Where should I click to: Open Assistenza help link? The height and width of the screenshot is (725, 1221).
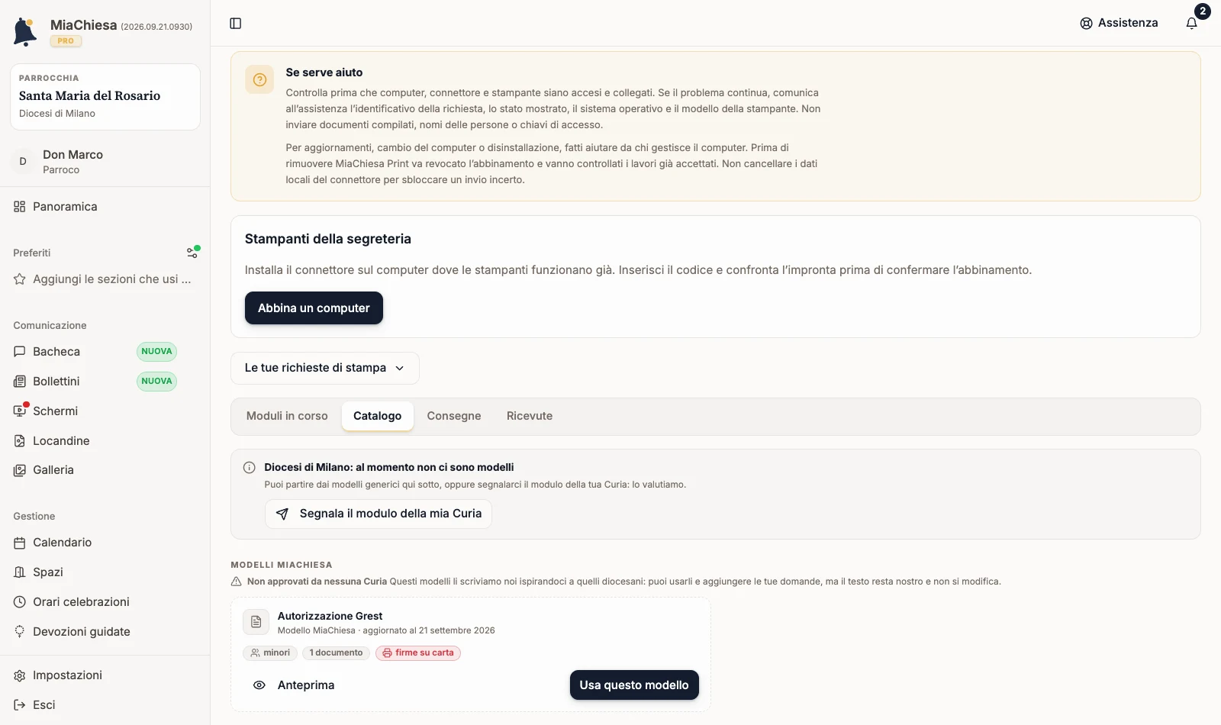pyautogui.click(x=1119, y=23)
